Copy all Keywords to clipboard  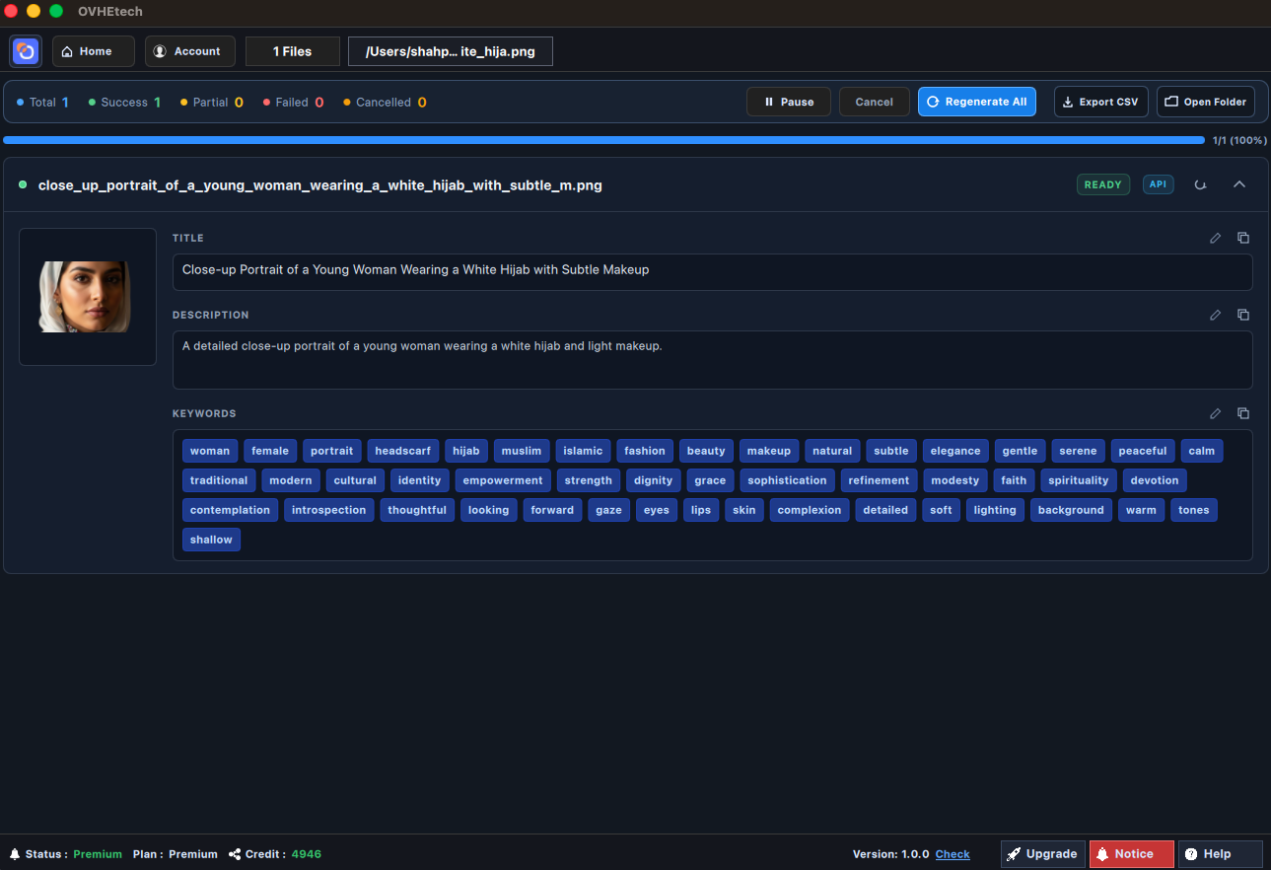tap(1243, 413)
